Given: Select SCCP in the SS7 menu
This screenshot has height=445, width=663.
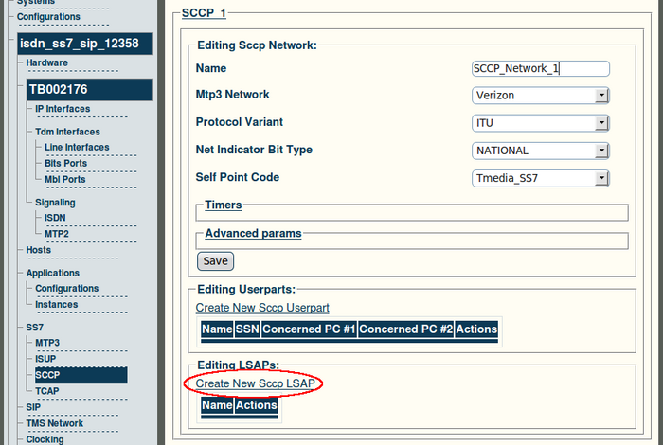Looking at the screenshot, I should [x=48, y=375].
